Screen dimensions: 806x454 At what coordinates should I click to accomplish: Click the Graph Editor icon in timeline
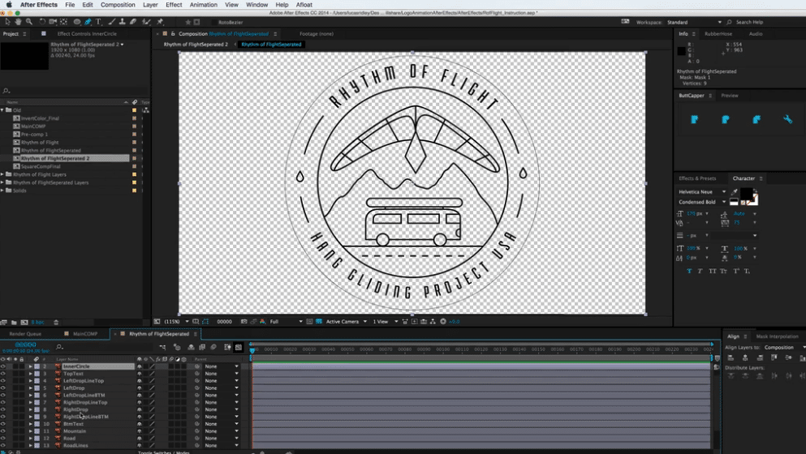pos(239,347)
